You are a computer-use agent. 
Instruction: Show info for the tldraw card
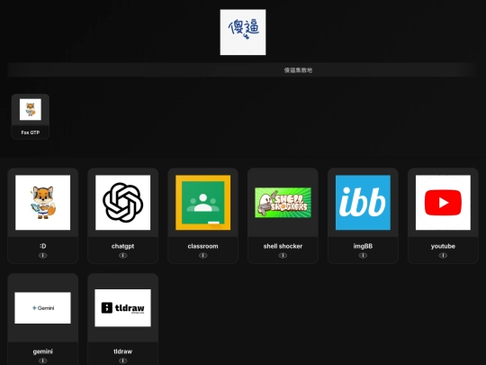pos(122,360)
